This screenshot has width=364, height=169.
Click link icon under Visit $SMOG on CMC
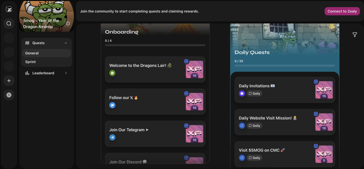click(242, 158)
